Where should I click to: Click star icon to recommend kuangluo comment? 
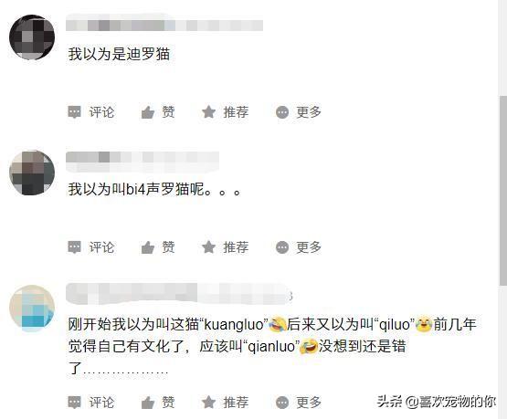208,403
